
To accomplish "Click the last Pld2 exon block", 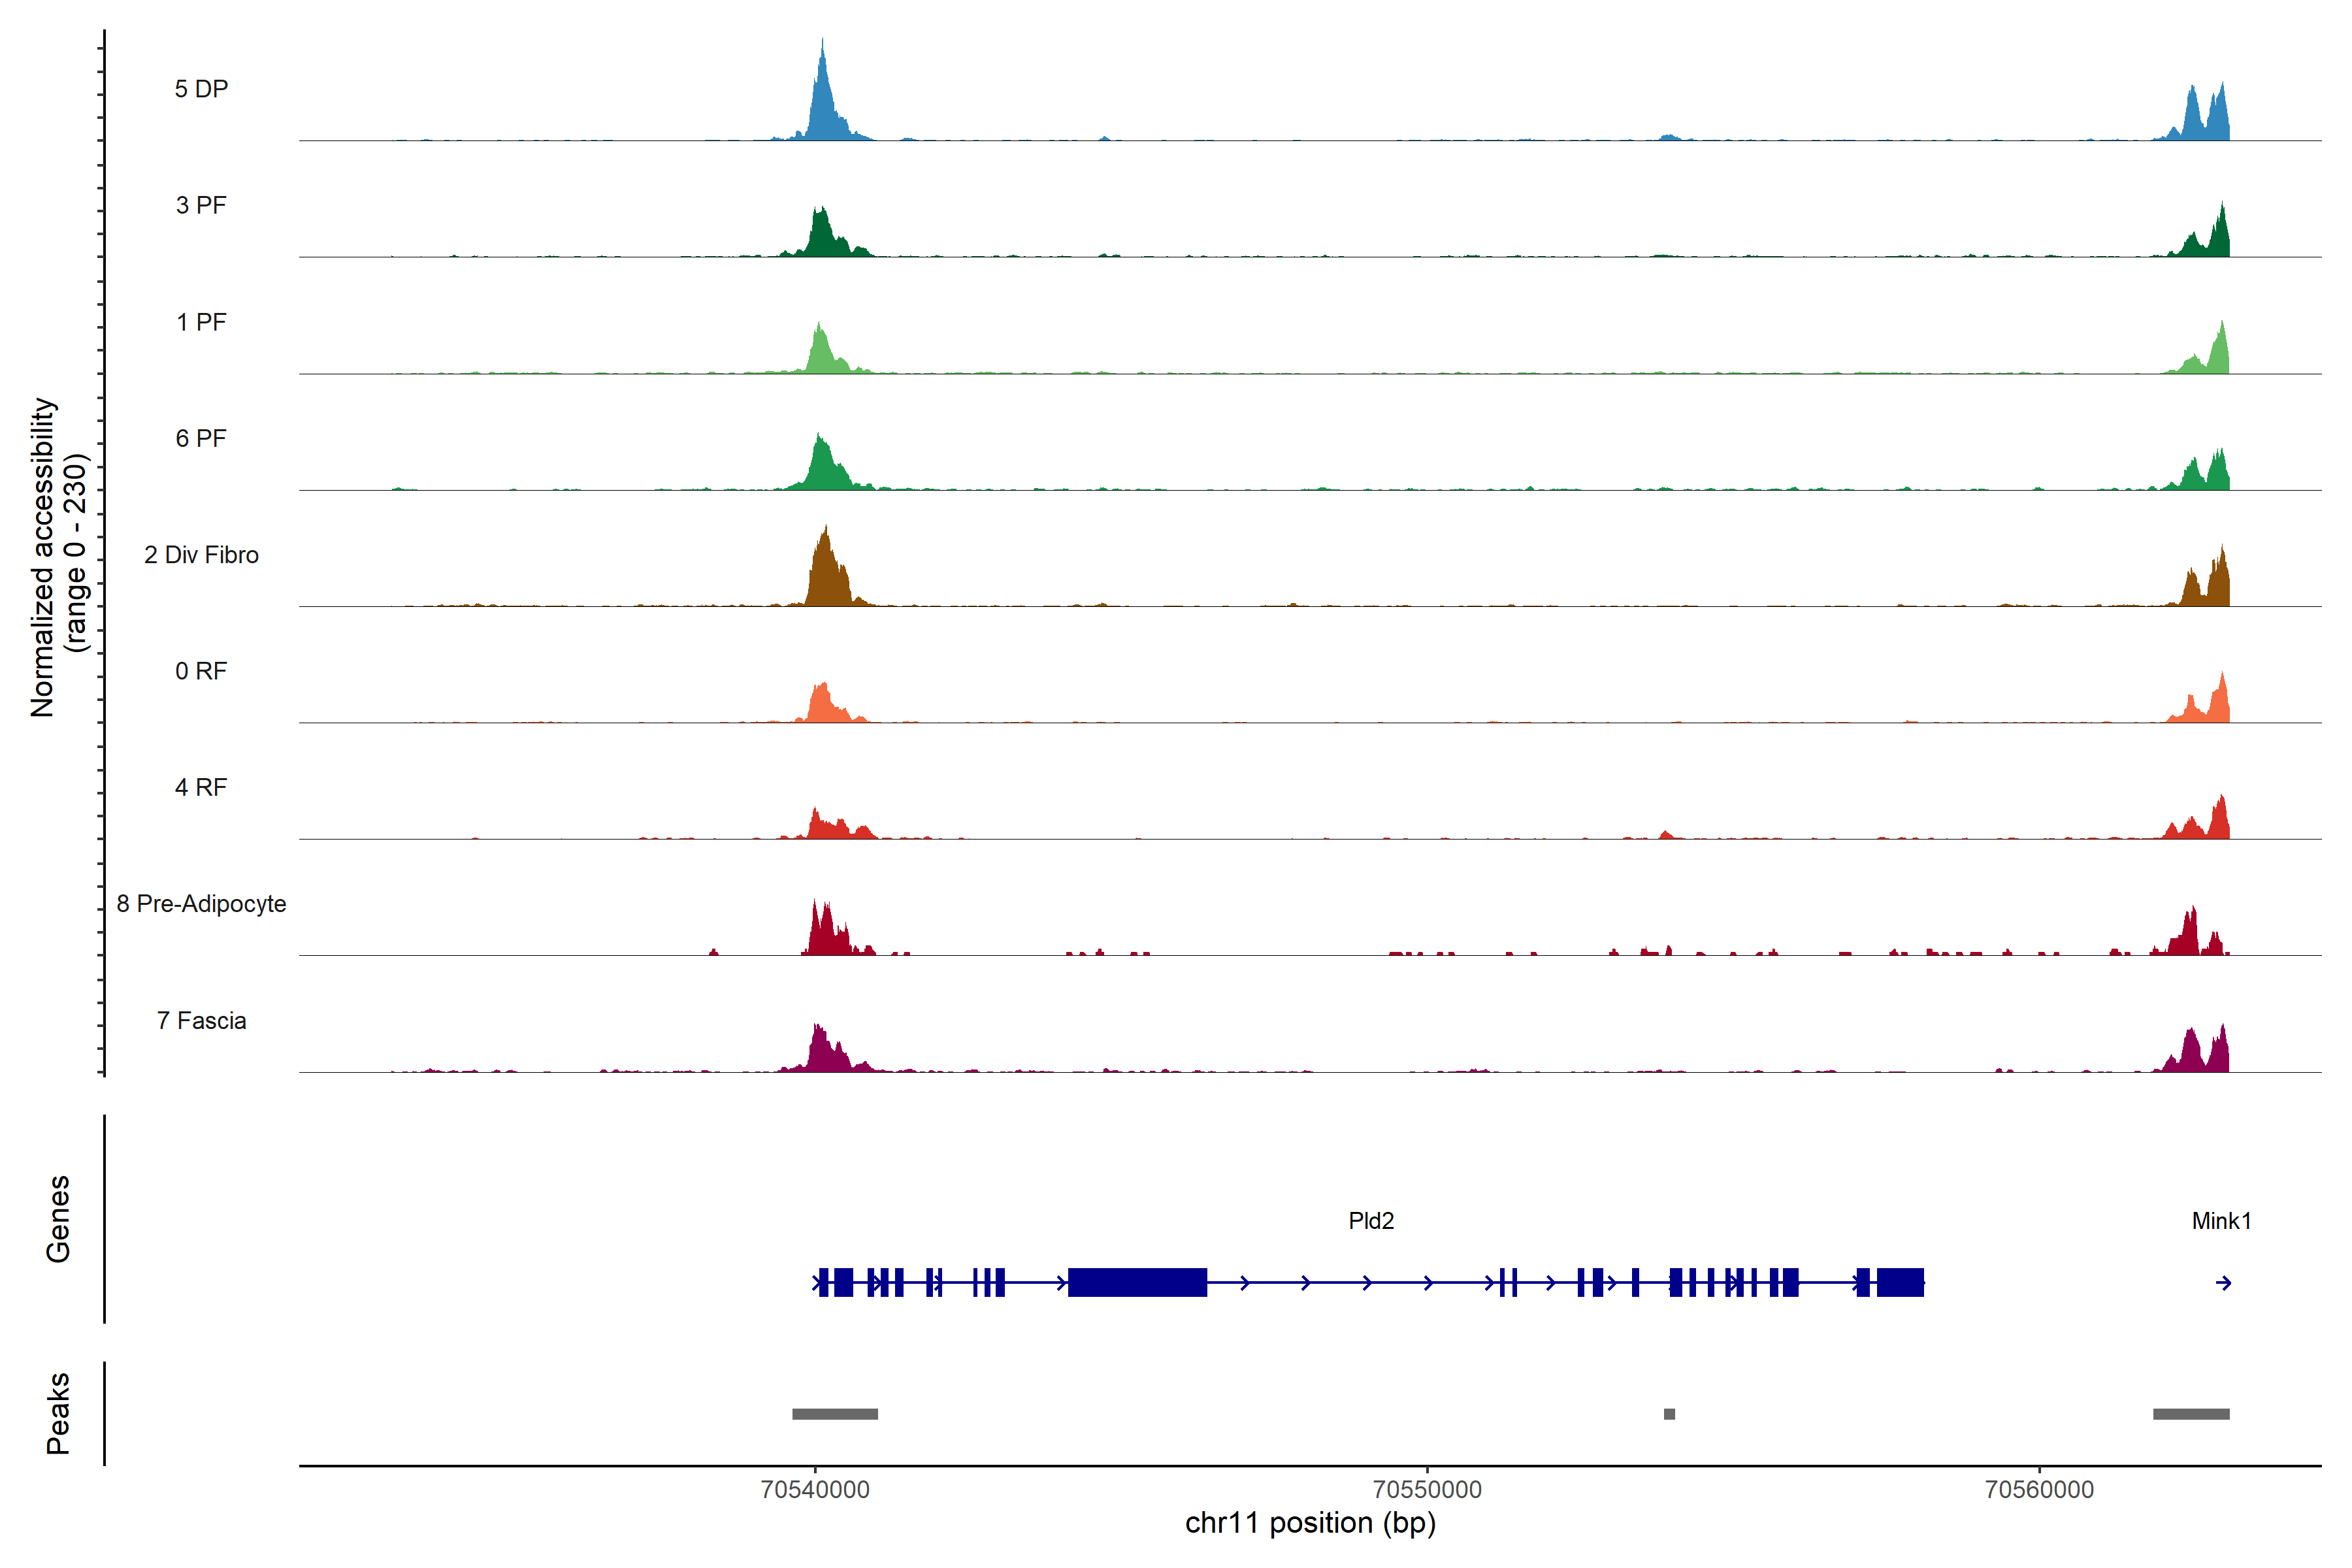I will pyautogui.click(x=1900, y=1282).
